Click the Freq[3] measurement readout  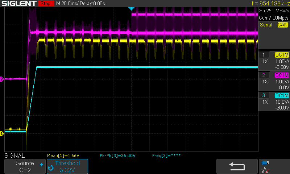point(166,156)
